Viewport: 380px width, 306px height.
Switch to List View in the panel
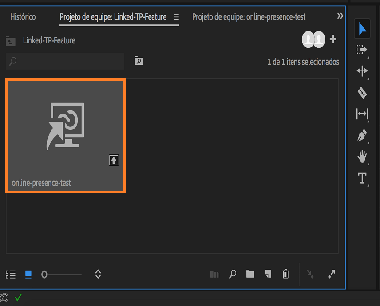[x=10, y=274]
